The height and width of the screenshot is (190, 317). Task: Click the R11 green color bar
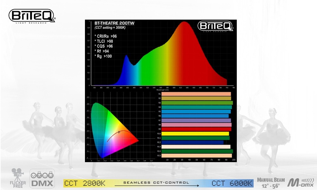pos(196,138)
